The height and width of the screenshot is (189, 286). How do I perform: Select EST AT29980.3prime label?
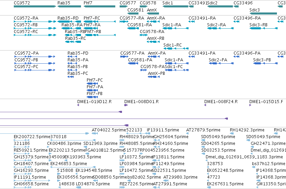pos(180,177)
